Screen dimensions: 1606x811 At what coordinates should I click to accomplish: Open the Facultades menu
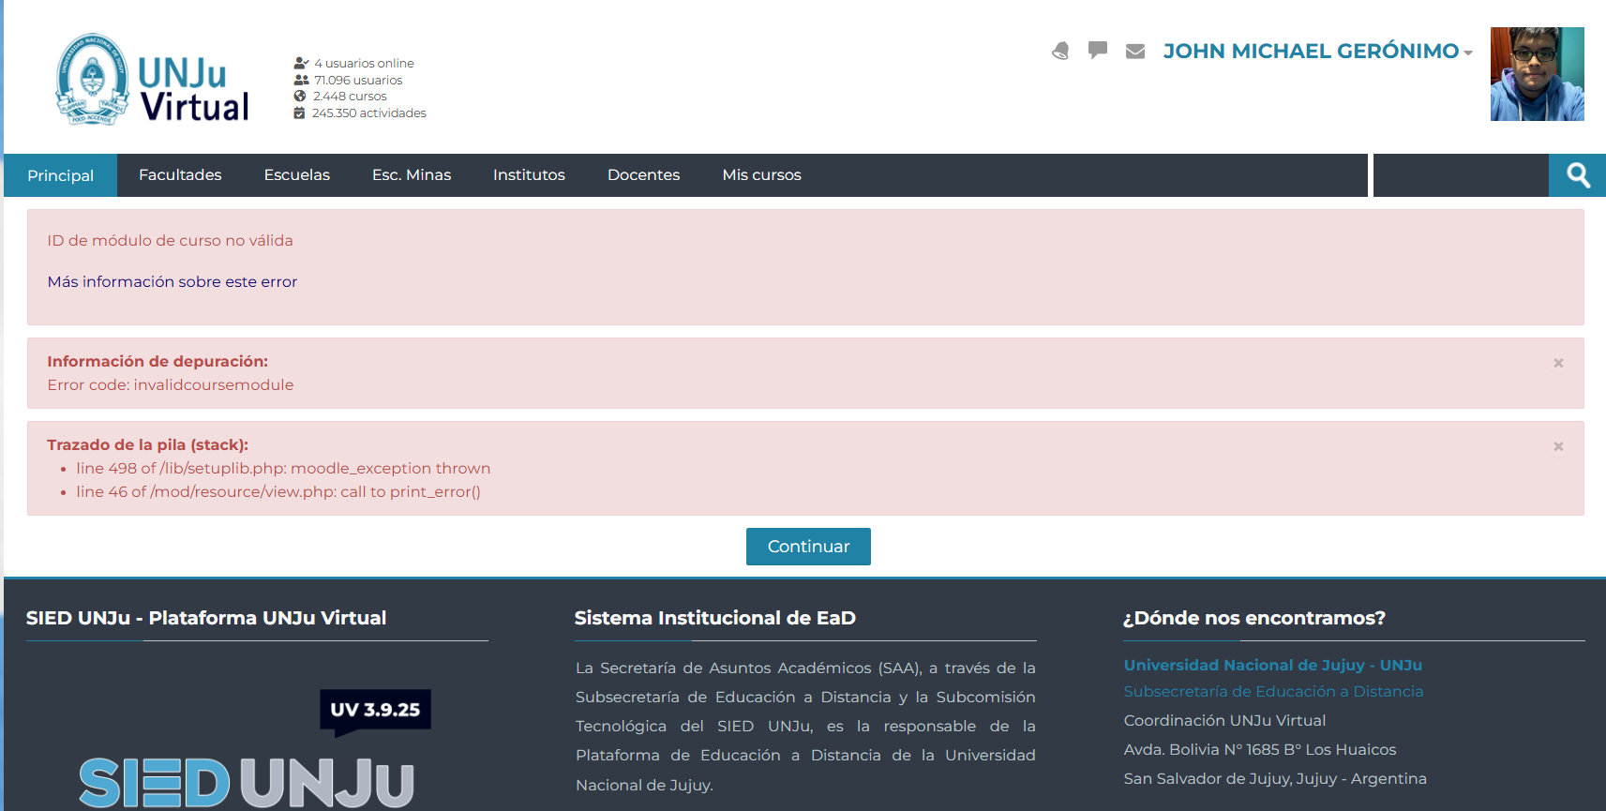(180, 174)
